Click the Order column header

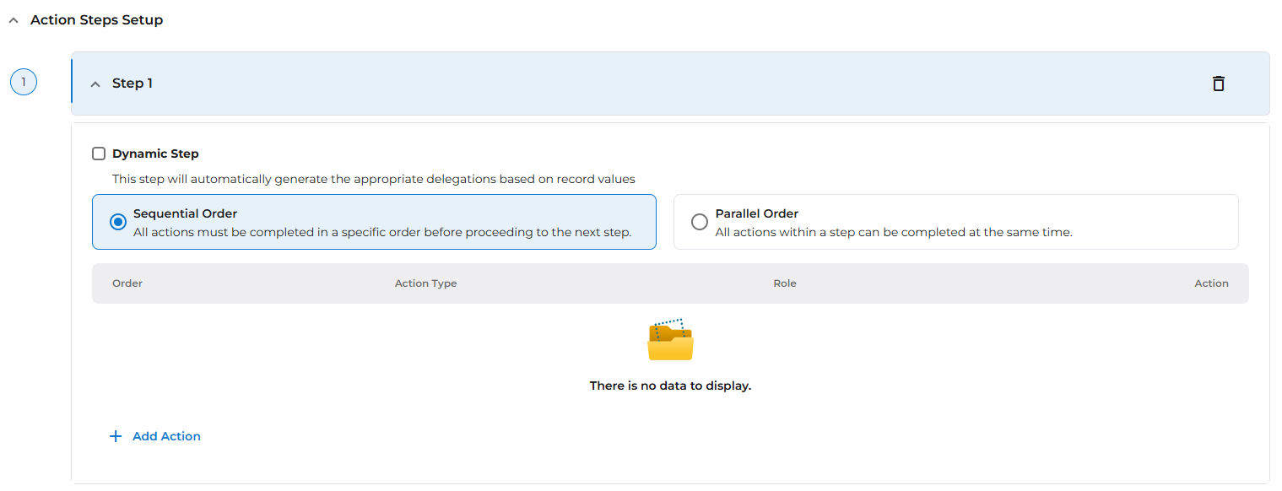(x=127, y=283)
